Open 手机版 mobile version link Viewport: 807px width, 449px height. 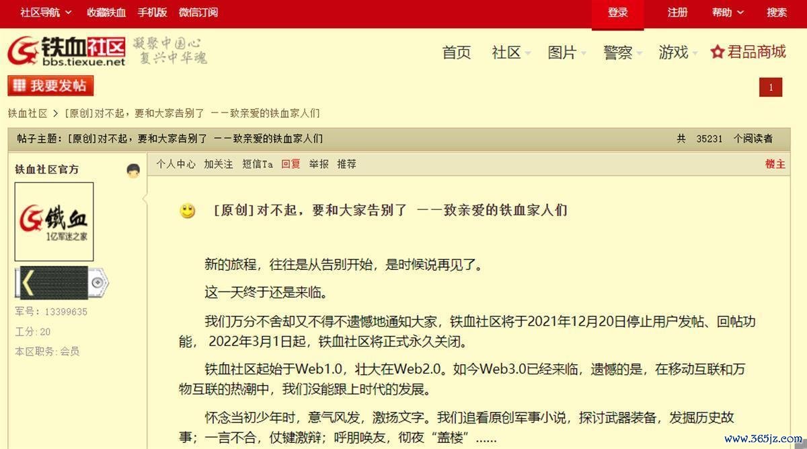pyautogui.click(x=152, y=12)
